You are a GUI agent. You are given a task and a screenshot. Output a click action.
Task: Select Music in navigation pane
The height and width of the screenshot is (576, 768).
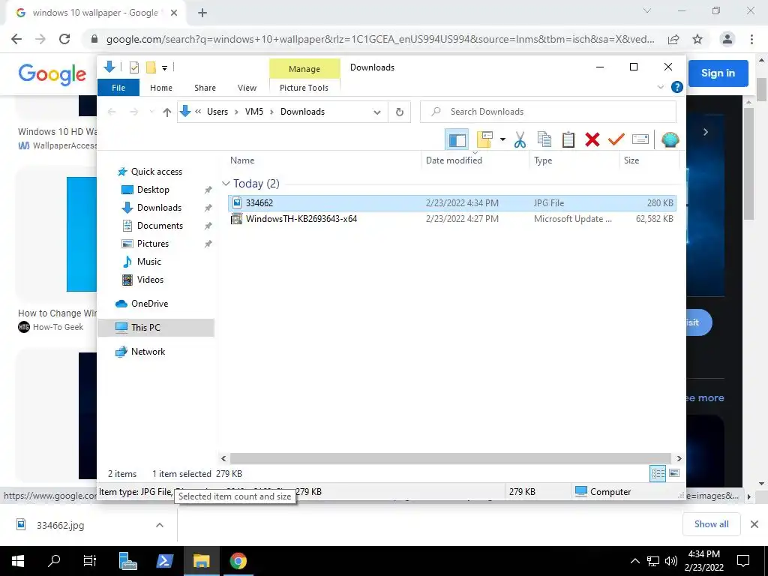[149, 262]
